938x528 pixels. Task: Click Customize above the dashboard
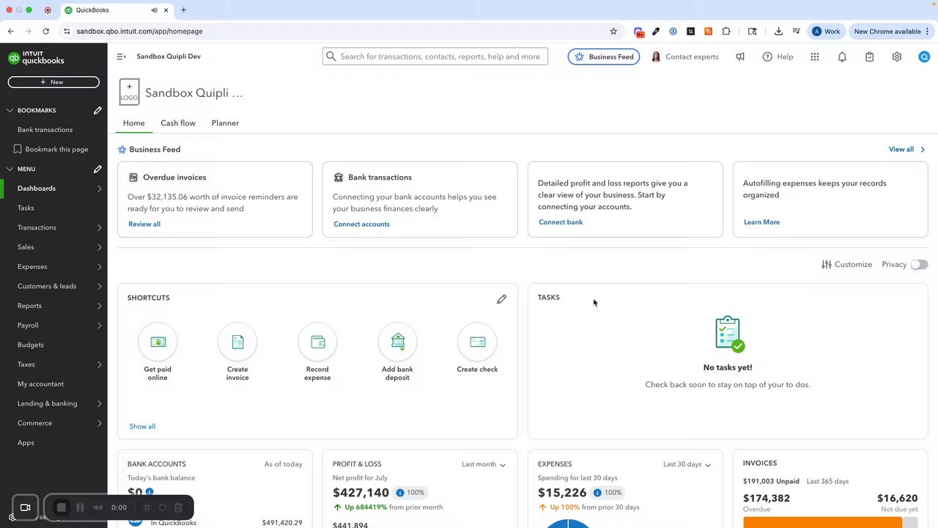point(846,265)
